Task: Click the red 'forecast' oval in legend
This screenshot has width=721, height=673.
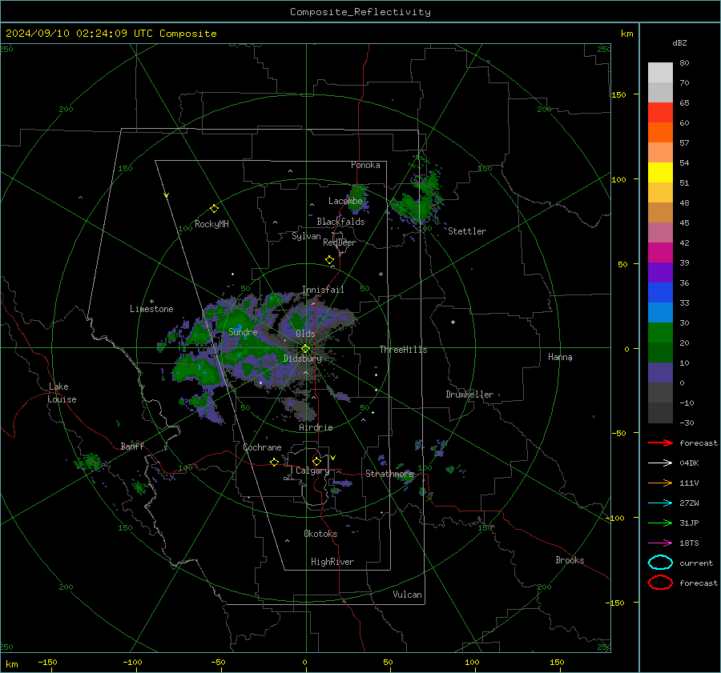Action: point(660,583)
